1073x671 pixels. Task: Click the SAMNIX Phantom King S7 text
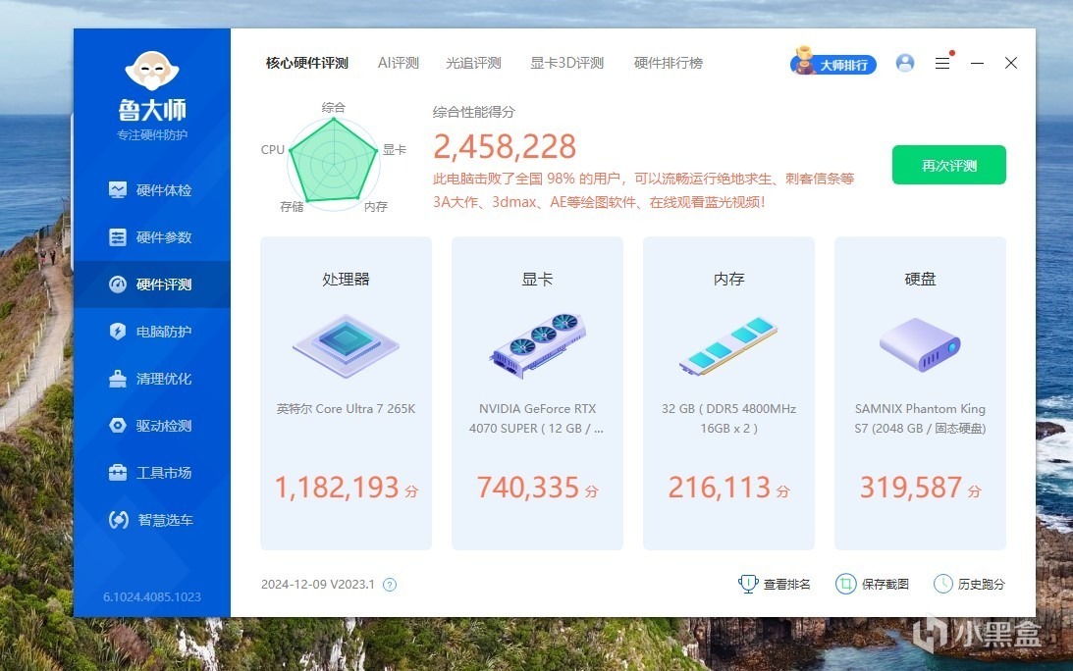click(x=921, y=419)
